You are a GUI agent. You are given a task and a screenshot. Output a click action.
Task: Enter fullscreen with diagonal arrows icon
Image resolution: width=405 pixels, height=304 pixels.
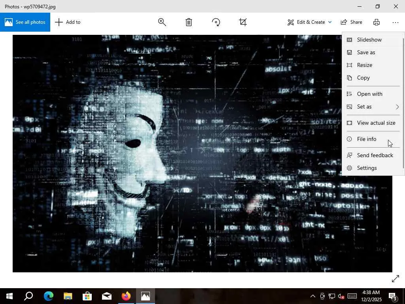pyautogui.click(x=396, y=279)
